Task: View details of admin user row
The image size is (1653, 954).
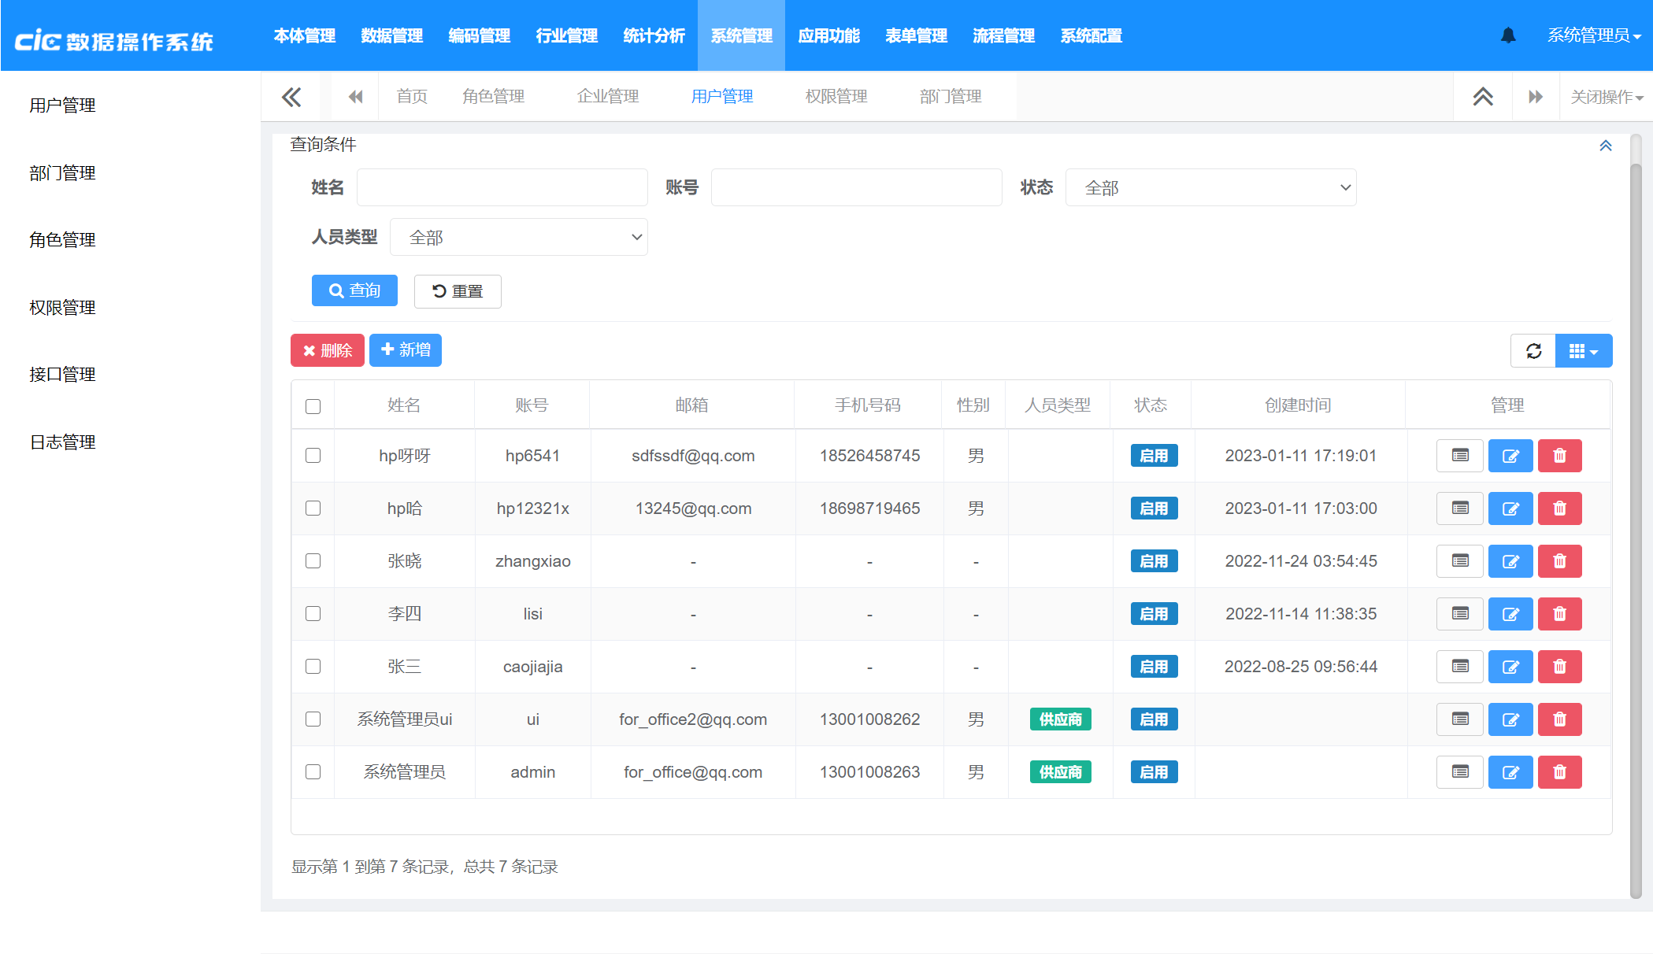Action: point(1460,772)
